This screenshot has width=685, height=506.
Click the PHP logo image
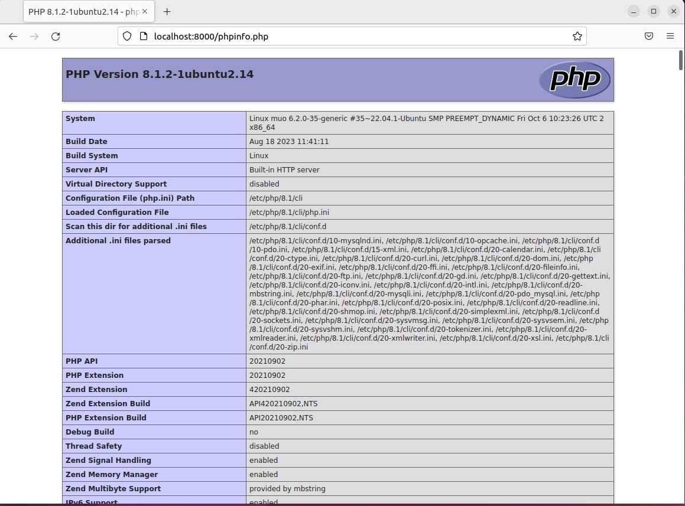[574, 80]
